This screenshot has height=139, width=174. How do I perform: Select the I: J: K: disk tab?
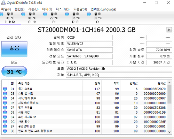[x=10, y=18]
